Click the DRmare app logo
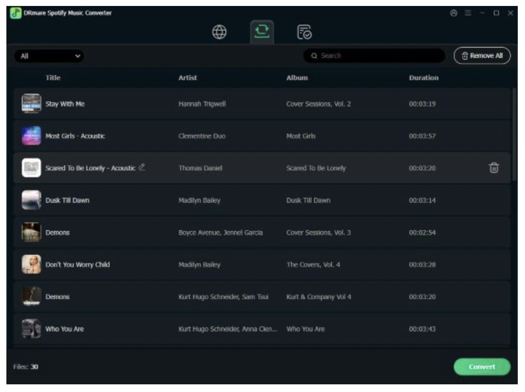The image size is (525, 392). pyautogui.click(x=15, y=13)
